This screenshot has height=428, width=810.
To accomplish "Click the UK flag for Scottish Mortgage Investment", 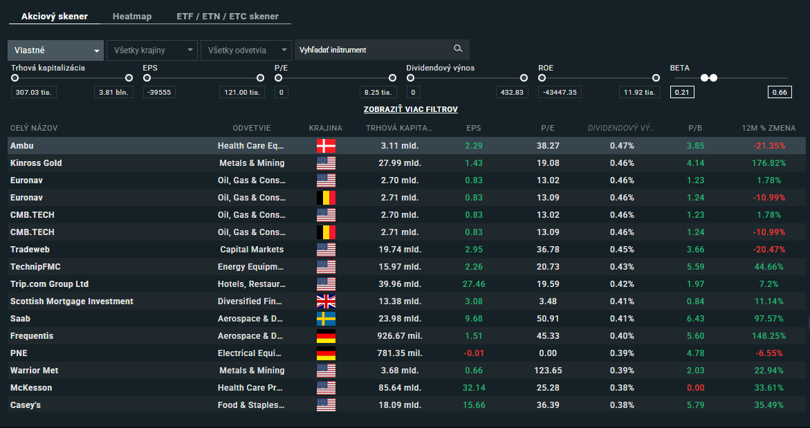I will [326, 301].
